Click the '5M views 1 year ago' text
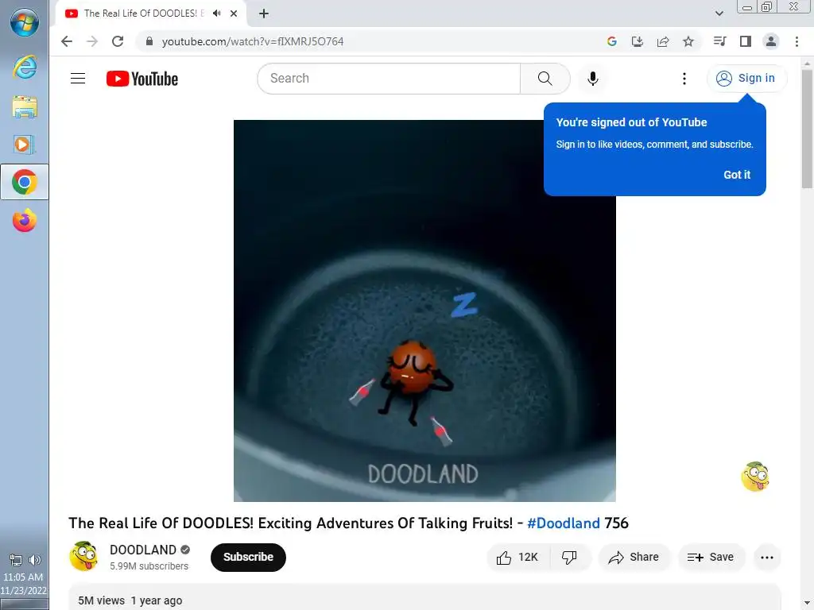The image size is (814, 610). (130, 600)
